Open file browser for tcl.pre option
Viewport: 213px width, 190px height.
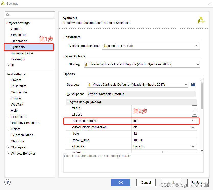pos(194,108)
